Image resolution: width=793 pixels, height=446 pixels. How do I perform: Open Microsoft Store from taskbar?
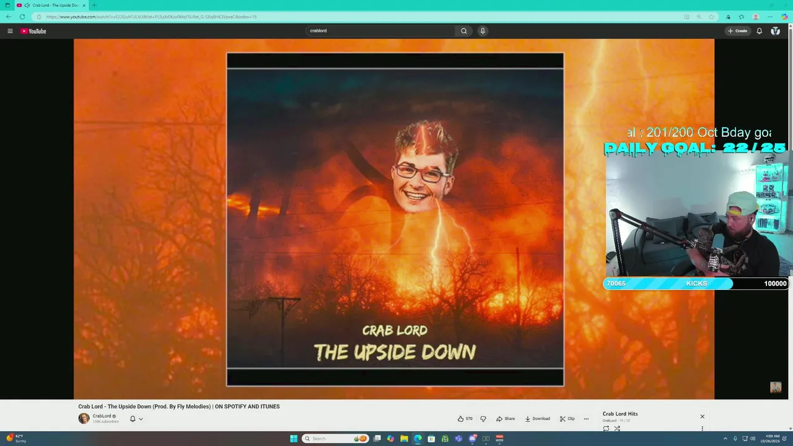tap(431, 439)
